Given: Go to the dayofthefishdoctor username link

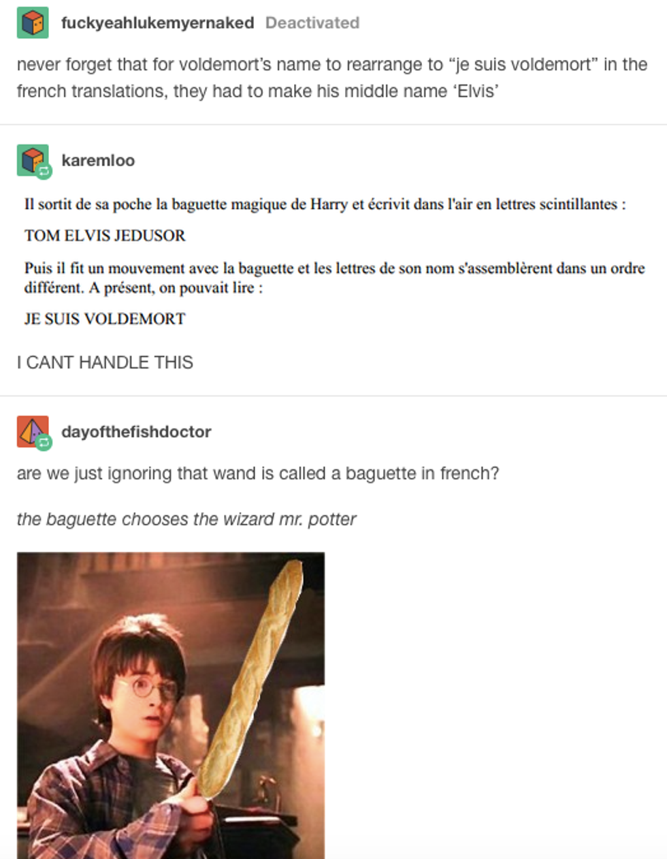Looking at the screenshot, I should pos(136,432).
